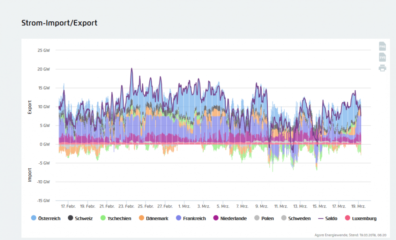Viewport: 396px width, 240px height.
Task: Toggle Polen in the chart legend
Action: 267,218
